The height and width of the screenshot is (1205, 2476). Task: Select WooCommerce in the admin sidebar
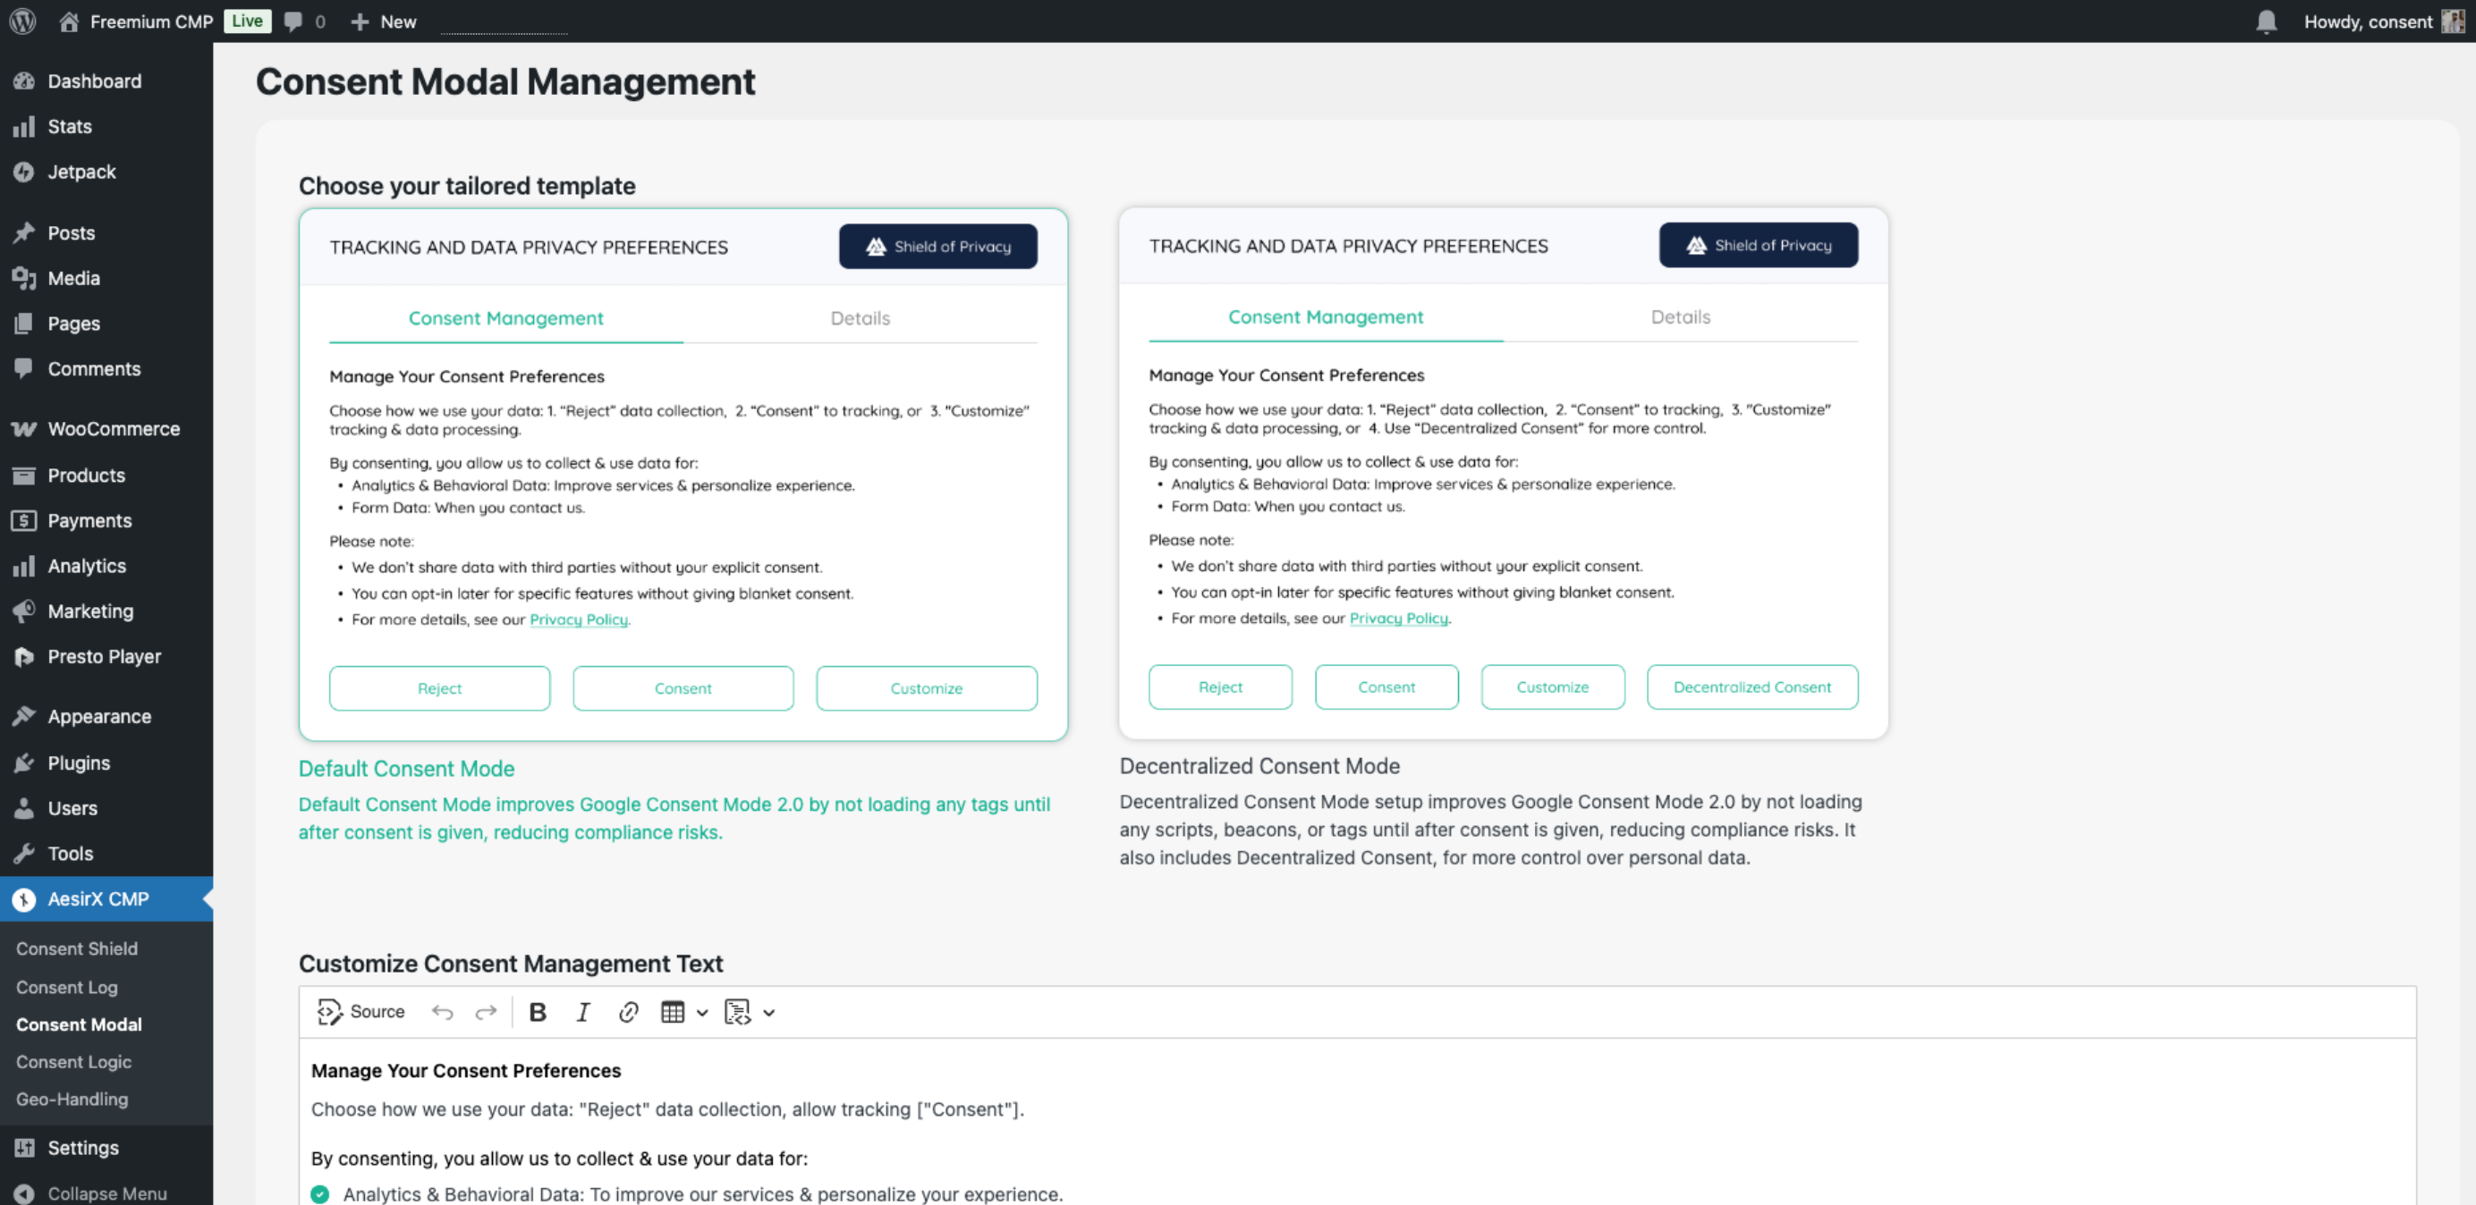113,428
